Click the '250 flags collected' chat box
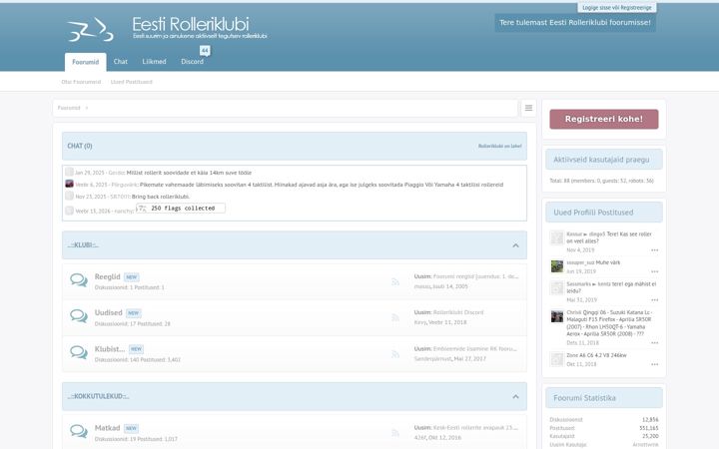 (180, 208)
